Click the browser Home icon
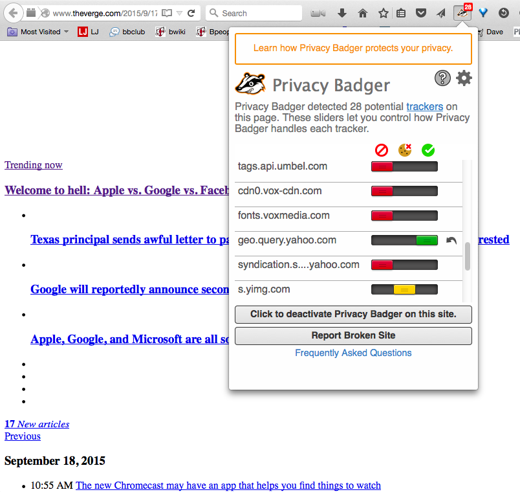Screen dimensions: 520x492 [x=363, y=13]
